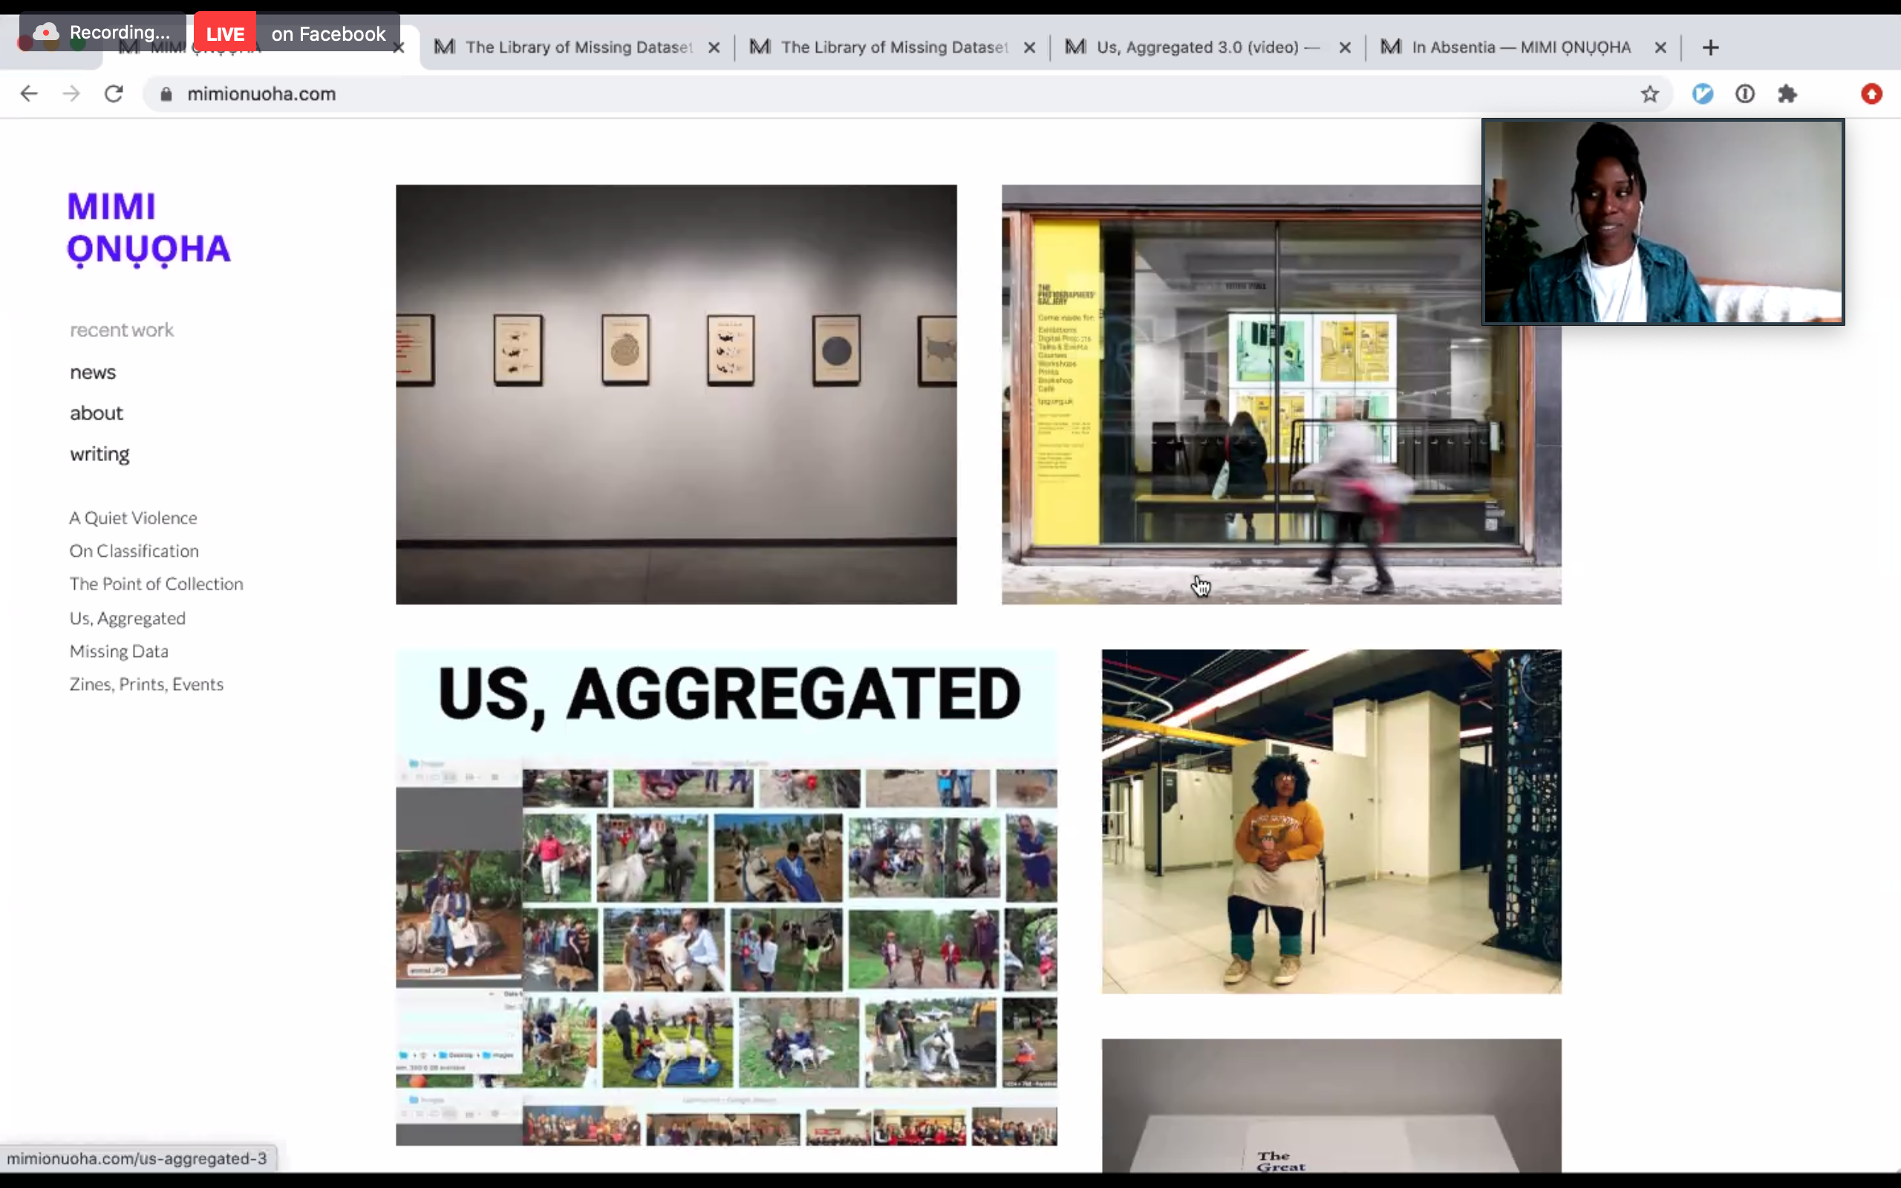The width and height of the screenshot is (1901, 1188).
Task: Open the news page link
Action: coord(93,373)
